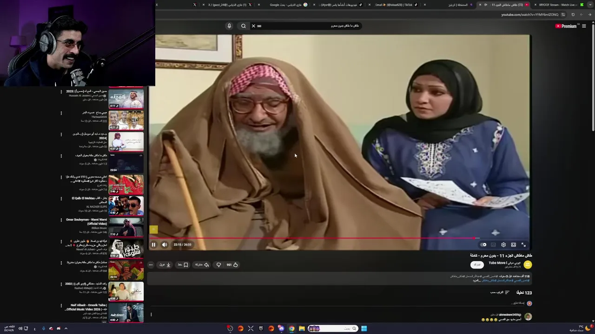The height and width of the screenshot is (334, 595).
Task: Open the 25:54 Tash Ma Tash thumbnail
Action: tap(126, 163)
